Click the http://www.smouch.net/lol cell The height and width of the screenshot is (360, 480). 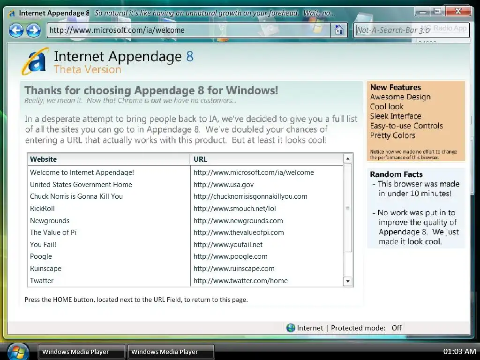tap(234, 209)
